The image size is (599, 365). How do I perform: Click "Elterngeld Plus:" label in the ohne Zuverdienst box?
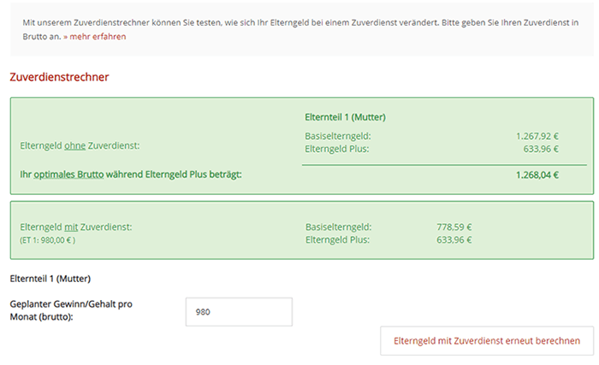(x=336, y=148)
